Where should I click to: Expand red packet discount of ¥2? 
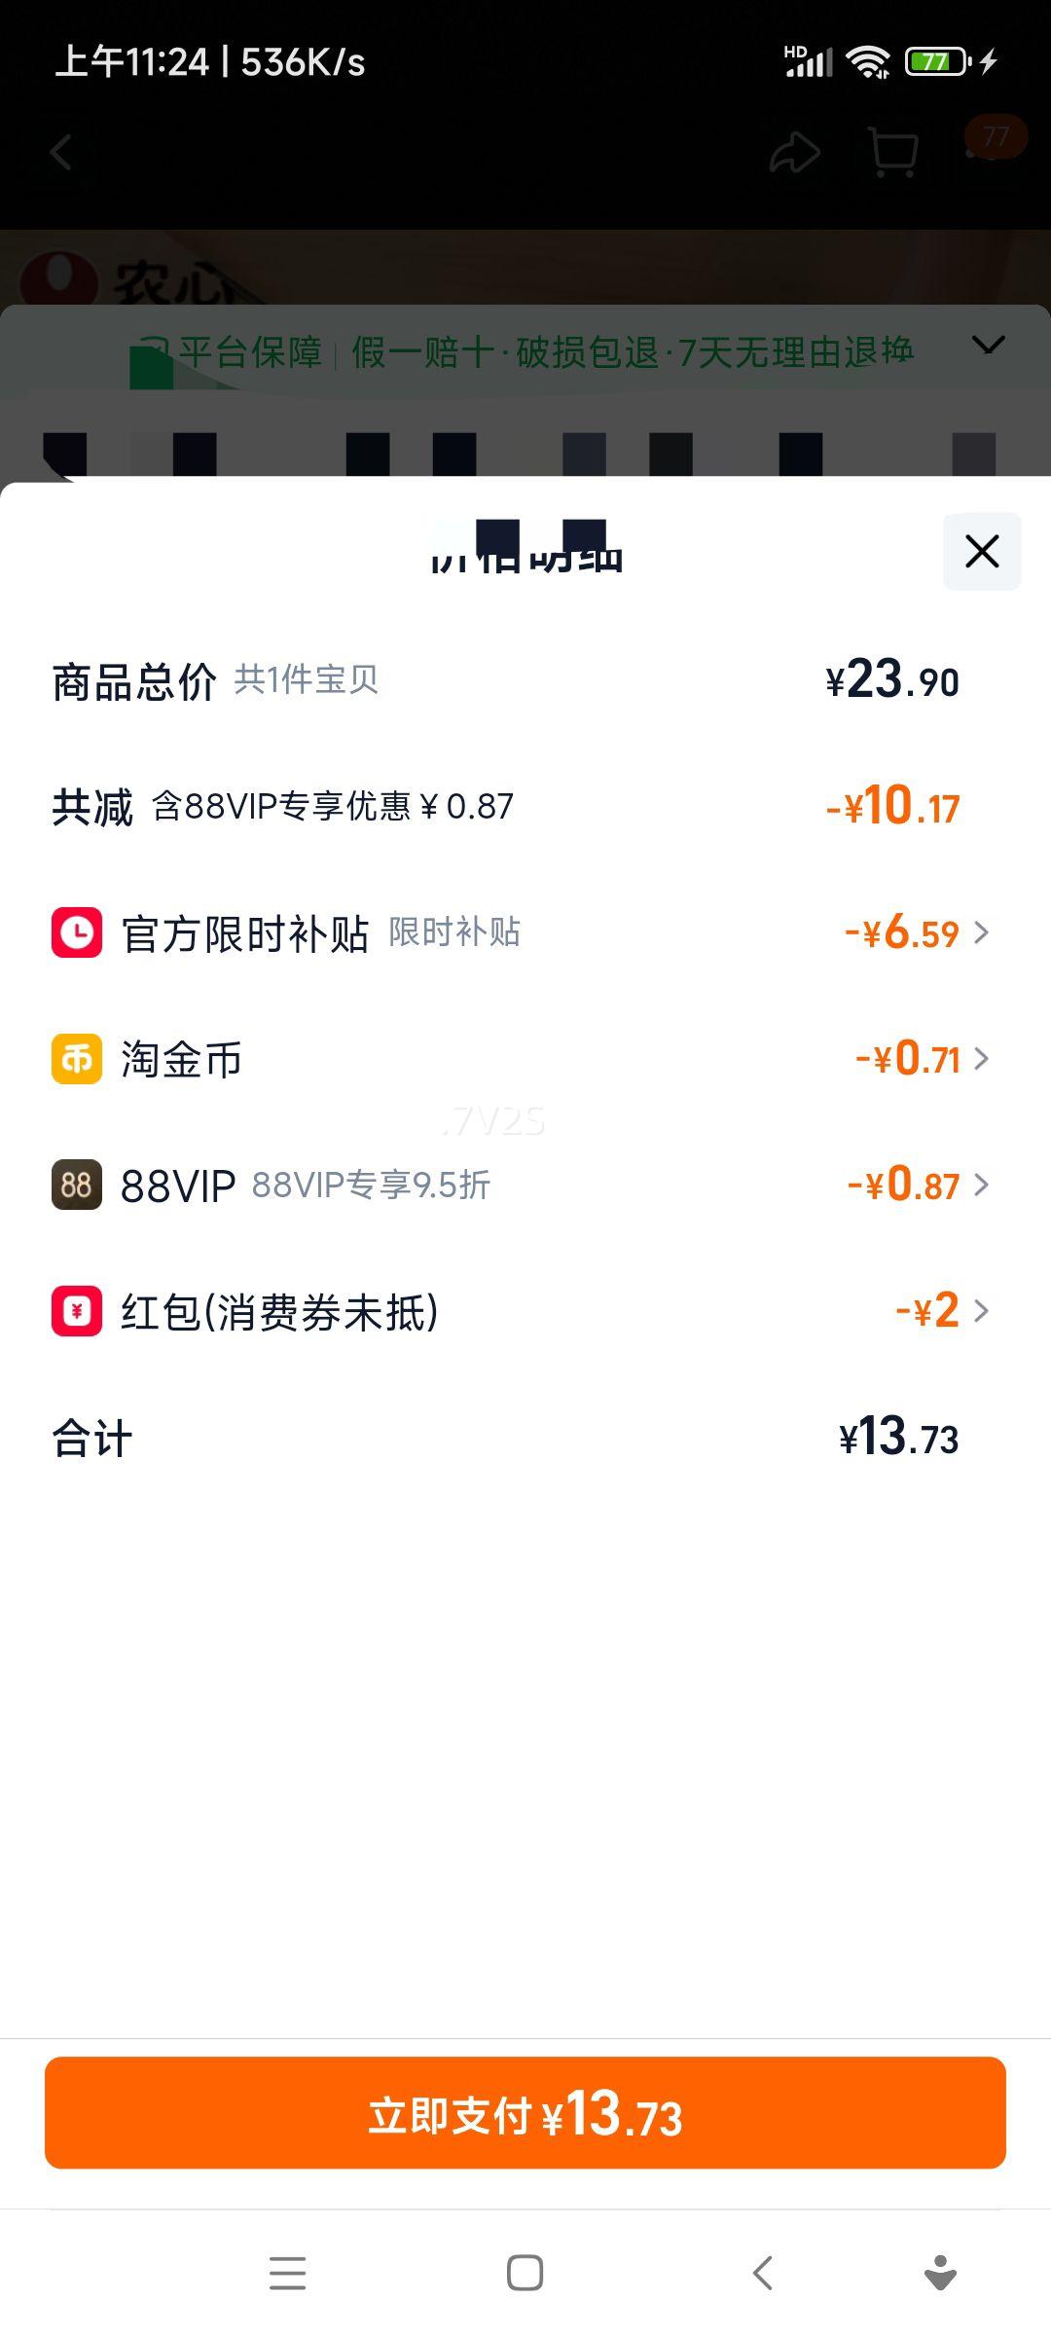[x=940, y=1311]
